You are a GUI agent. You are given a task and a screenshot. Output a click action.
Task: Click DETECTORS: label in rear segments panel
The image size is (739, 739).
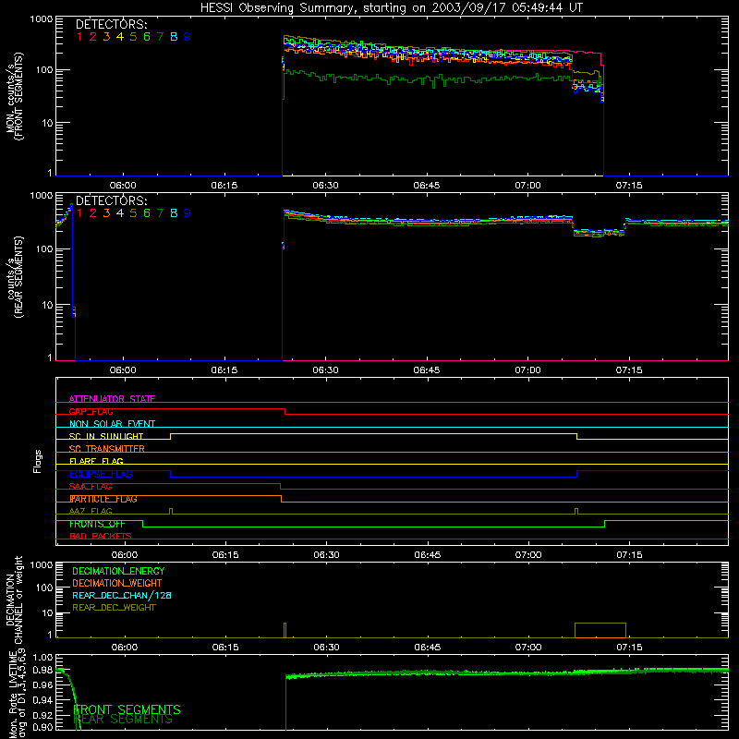point(112,201)
